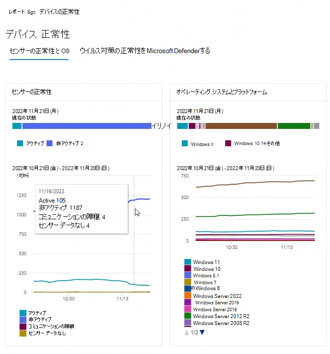Toggle 非アクティブ series below sensor chart
The width and height of the screenshot is (330, 354).
pyautogui.click(x=40, y=320)
